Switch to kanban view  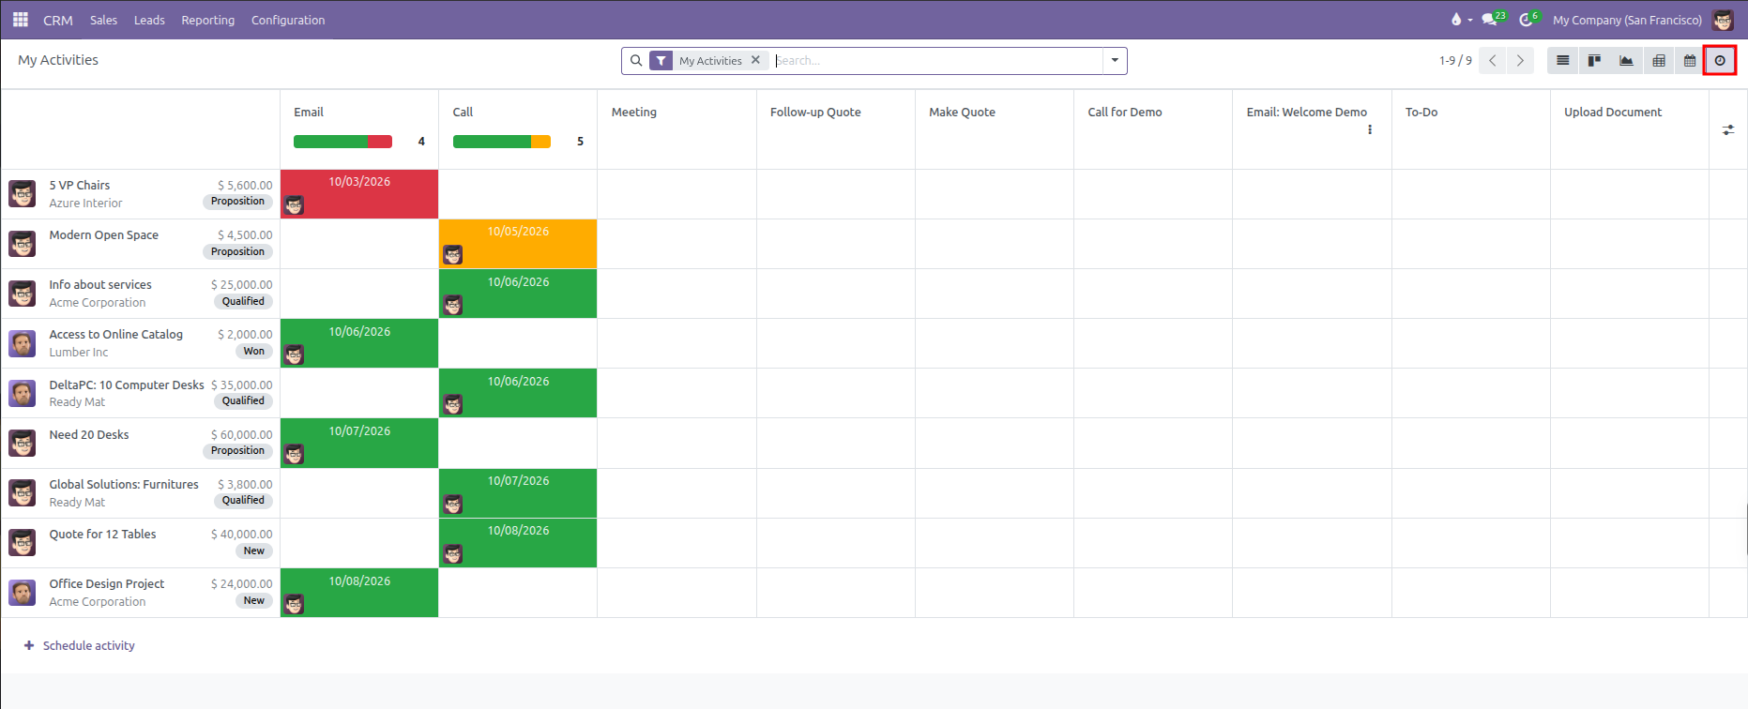(x=1594, y=61)
